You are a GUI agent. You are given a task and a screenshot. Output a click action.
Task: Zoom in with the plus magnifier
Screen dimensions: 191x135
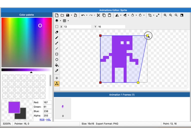click(x=165, y=15)
